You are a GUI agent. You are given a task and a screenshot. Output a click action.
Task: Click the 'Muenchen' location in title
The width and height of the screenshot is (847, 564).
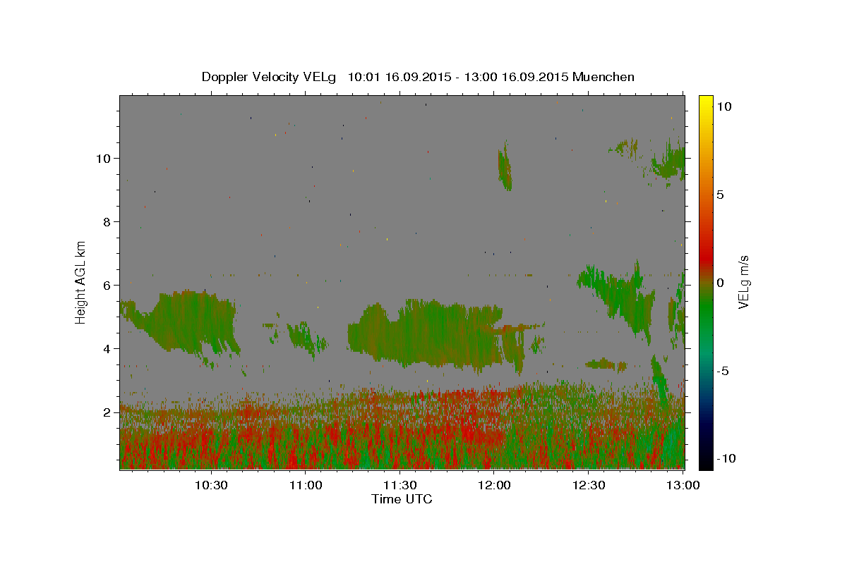pos(603,77)
